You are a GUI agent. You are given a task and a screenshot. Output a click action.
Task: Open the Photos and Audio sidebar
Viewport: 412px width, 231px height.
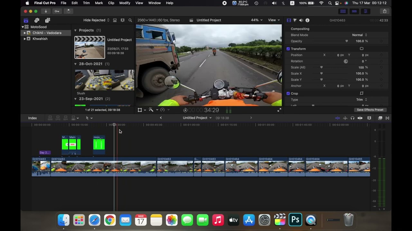(37, 20)
